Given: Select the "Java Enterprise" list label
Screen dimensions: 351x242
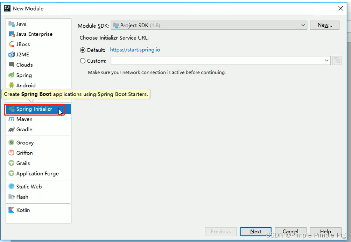Looking at the screenshot, I should tap(34, 34).
